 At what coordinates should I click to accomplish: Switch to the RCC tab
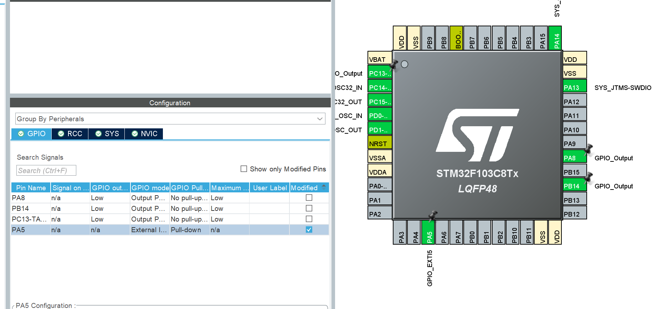(70, 134)
